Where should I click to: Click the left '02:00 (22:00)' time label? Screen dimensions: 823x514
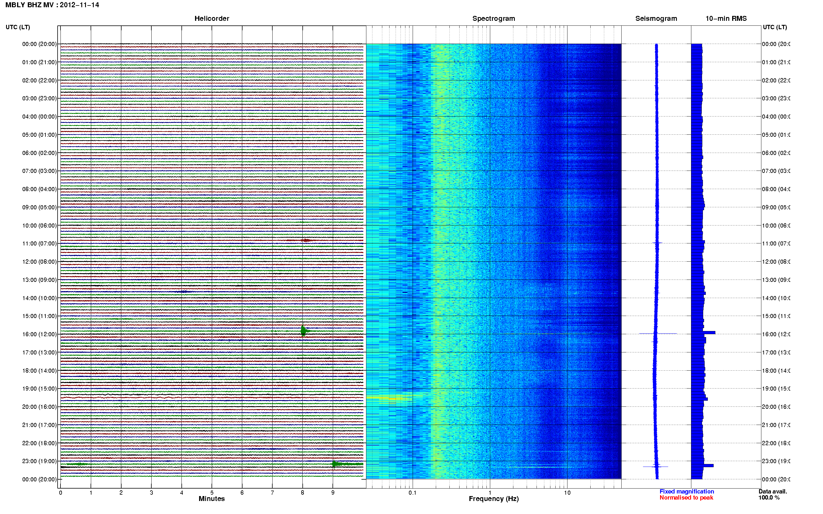[x=39, y=80]
